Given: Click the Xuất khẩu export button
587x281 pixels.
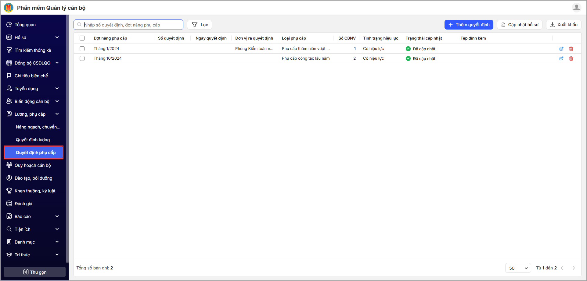Looking at the screenshot, I should [x=564, y=25].
